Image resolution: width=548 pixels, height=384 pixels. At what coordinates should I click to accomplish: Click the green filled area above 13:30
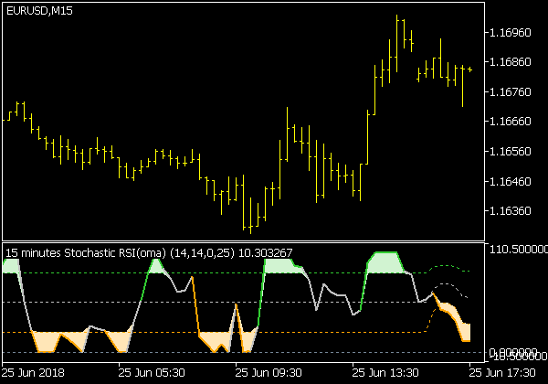pos(385,262)
